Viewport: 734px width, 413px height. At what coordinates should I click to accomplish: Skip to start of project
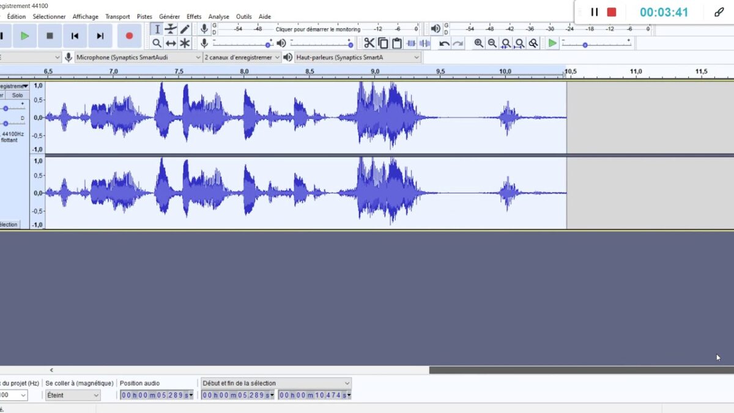coord(75,36)
